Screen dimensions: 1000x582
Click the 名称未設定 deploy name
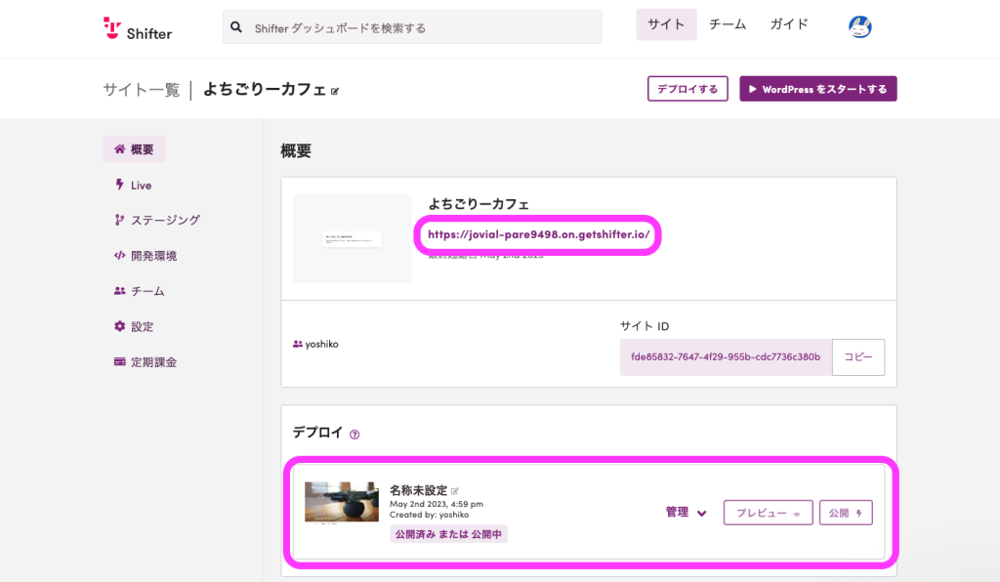418,490
